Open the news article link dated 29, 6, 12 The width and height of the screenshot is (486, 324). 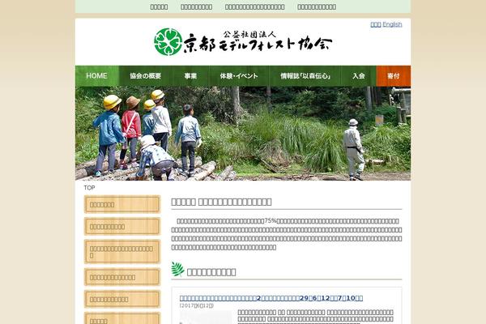coord(271,298)
